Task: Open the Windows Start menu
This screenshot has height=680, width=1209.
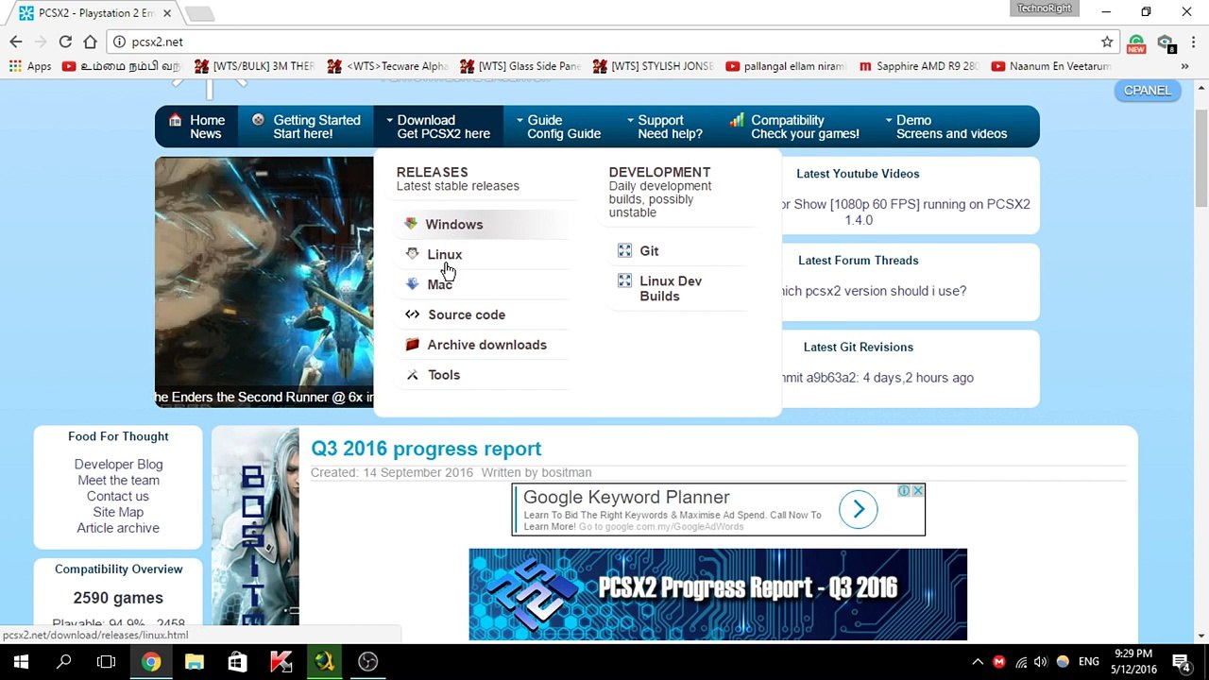Action: pyautogui.click(x=21, y=662)
